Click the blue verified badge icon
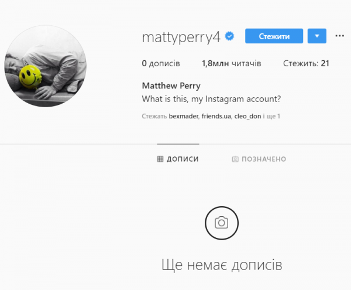The height and width of the screenshot is (290, 351). click(x=229, y=36)
